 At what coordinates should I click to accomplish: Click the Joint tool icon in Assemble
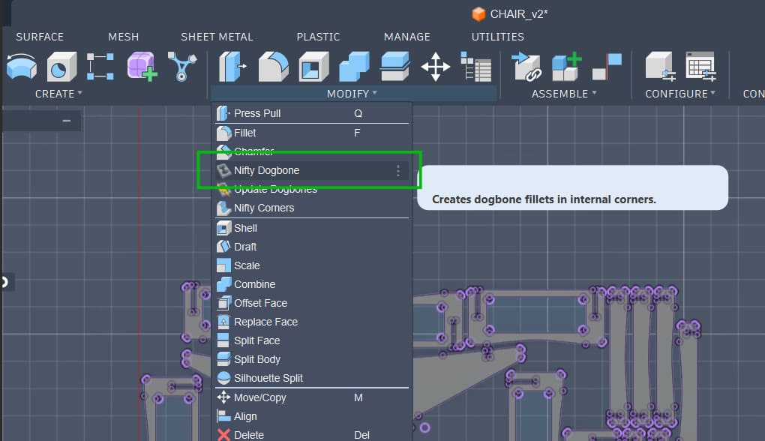[x=526, y=66]
